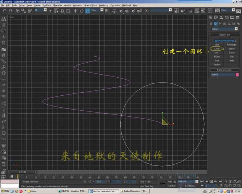
Task: Switch to the Utilities command panel tab
Action: (x=238, y=17)
